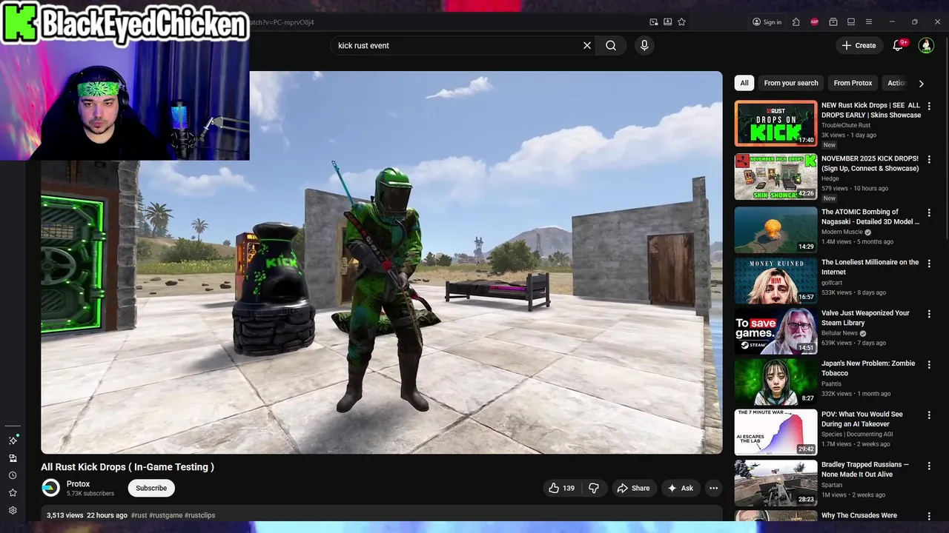
Task: Open TroubleChute Rust channel link
Action: (x=846, y=125)
